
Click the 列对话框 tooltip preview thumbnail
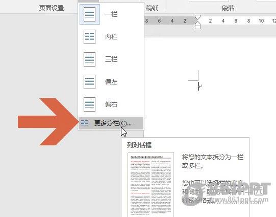click(x=150, y=185)
